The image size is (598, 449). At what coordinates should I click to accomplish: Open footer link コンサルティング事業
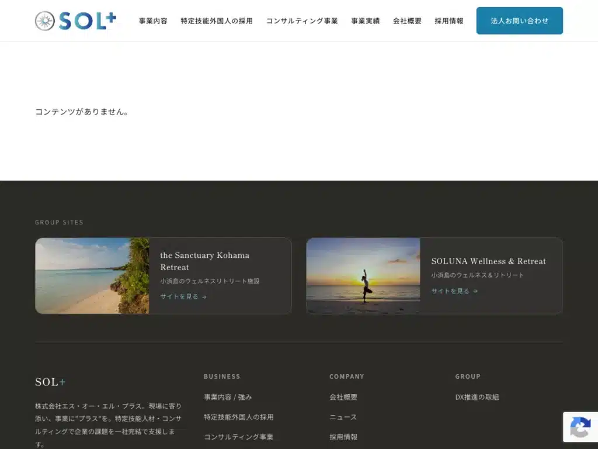click(238, 437)
